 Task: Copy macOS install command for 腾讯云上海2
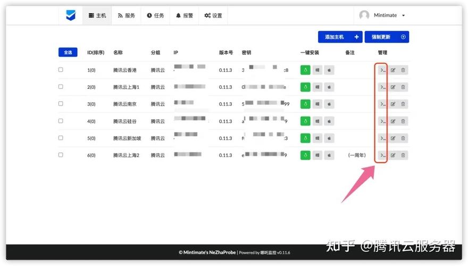click(329, 155)
